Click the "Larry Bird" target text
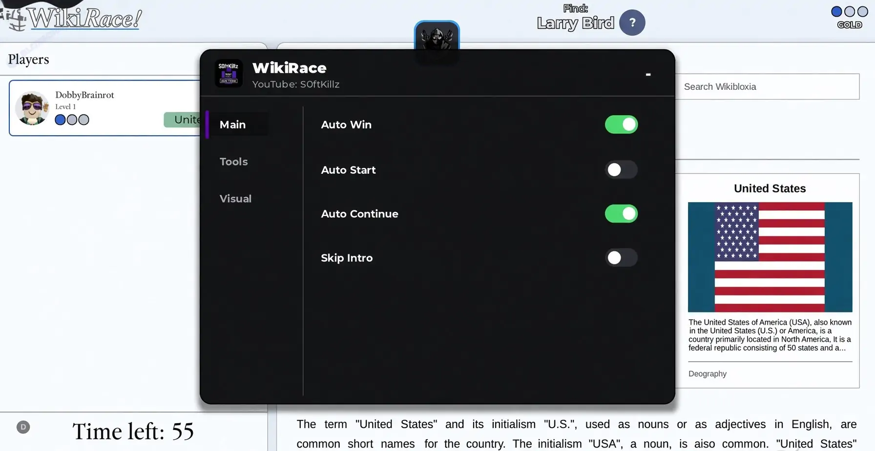Screen dimensions: 875x451 (x=576, y=23)
